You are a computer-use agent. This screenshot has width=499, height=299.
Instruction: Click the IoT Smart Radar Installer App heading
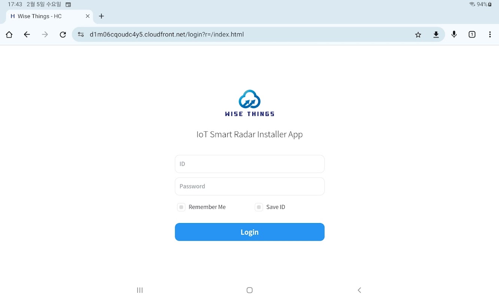(x=250, y=135)
